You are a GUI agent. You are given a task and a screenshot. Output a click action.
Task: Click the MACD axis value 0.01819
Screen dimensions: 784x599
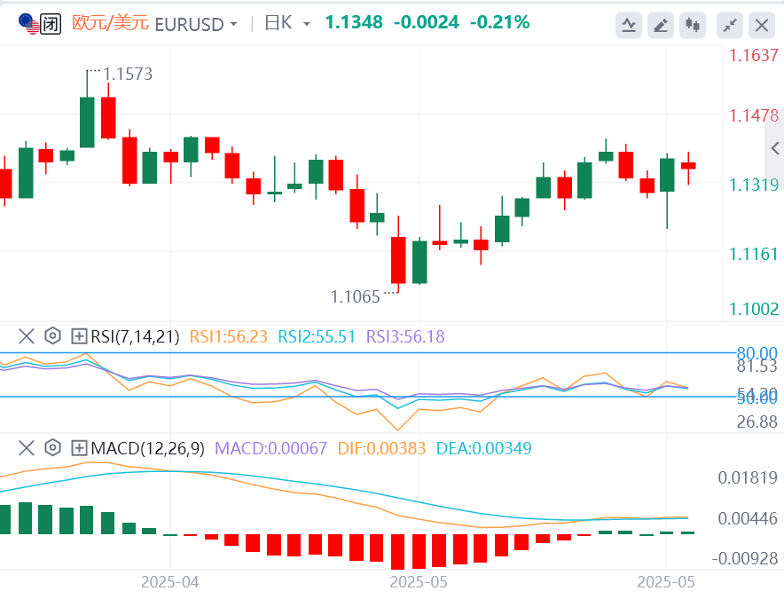pyautogui.click(x=748, y=477)
